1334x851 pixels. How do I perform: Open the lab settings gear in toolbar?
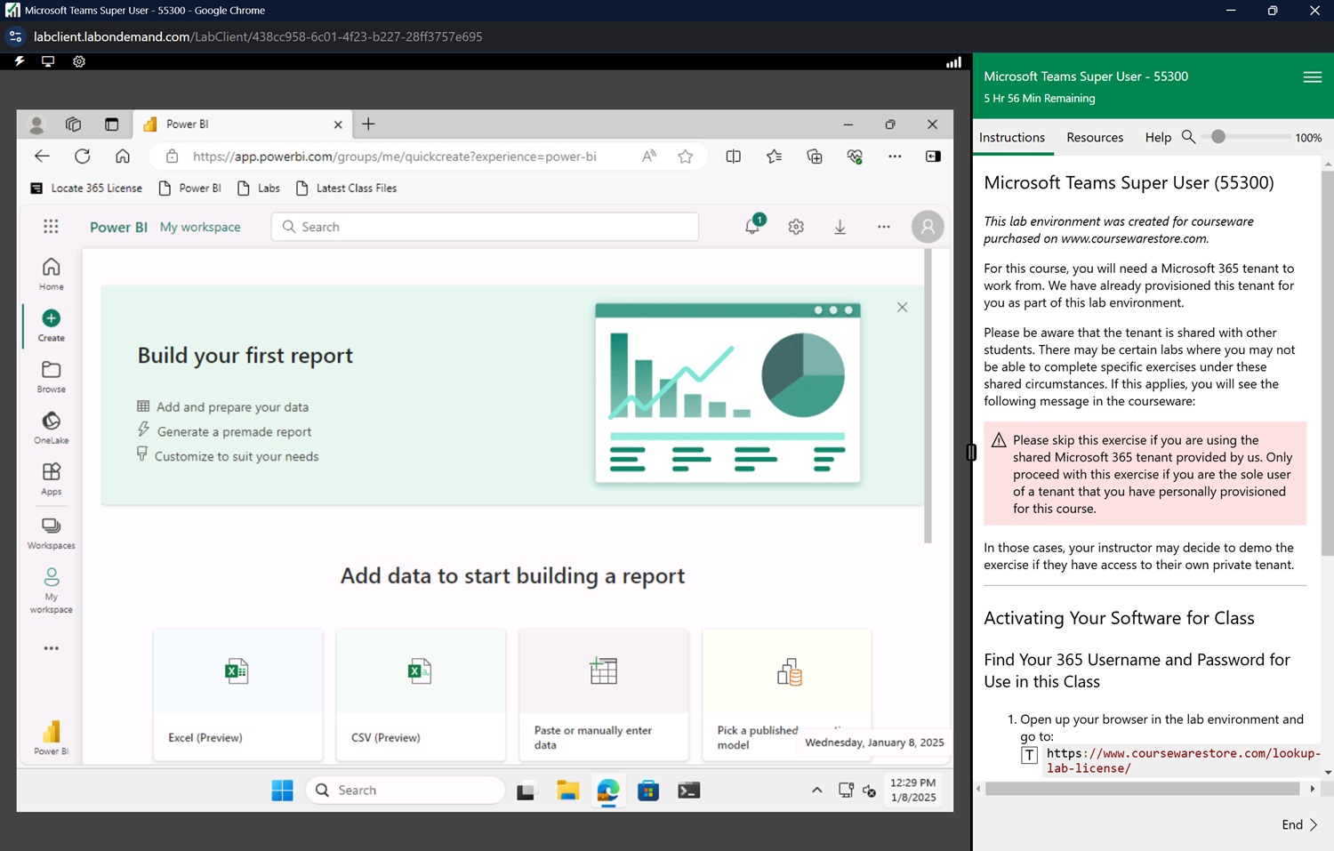pyautogui.click(x=79, y=61)
